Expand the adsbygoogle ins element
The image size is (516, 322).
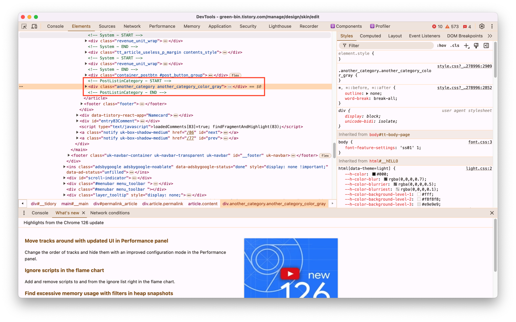64,167
